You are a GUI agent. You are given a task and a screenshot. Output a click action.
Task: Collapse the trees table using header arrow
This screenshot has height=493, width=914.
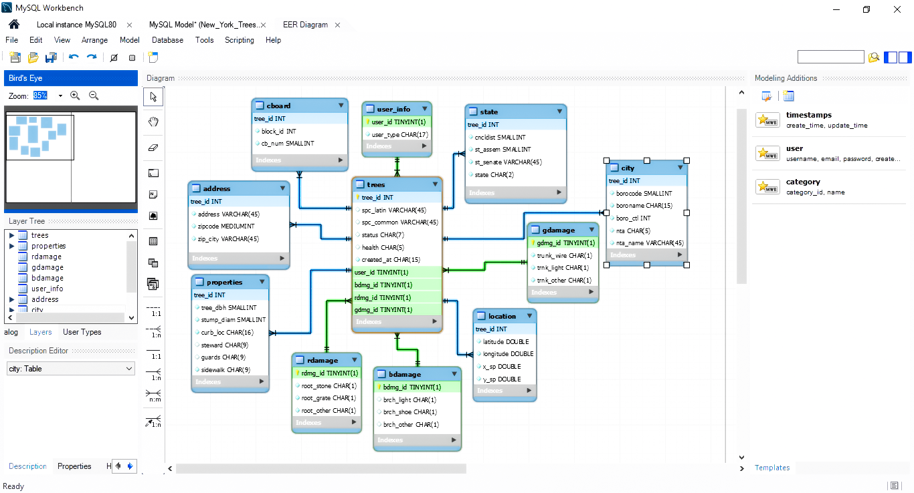click(x=435, y=184)
